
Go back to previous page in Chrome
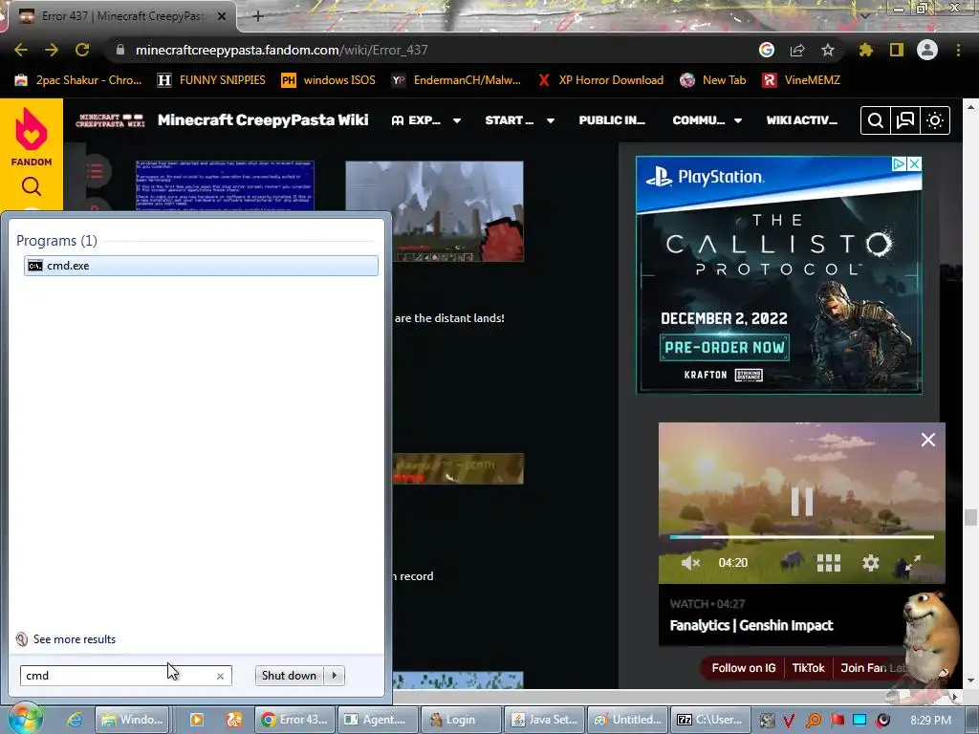pos(21,50)
